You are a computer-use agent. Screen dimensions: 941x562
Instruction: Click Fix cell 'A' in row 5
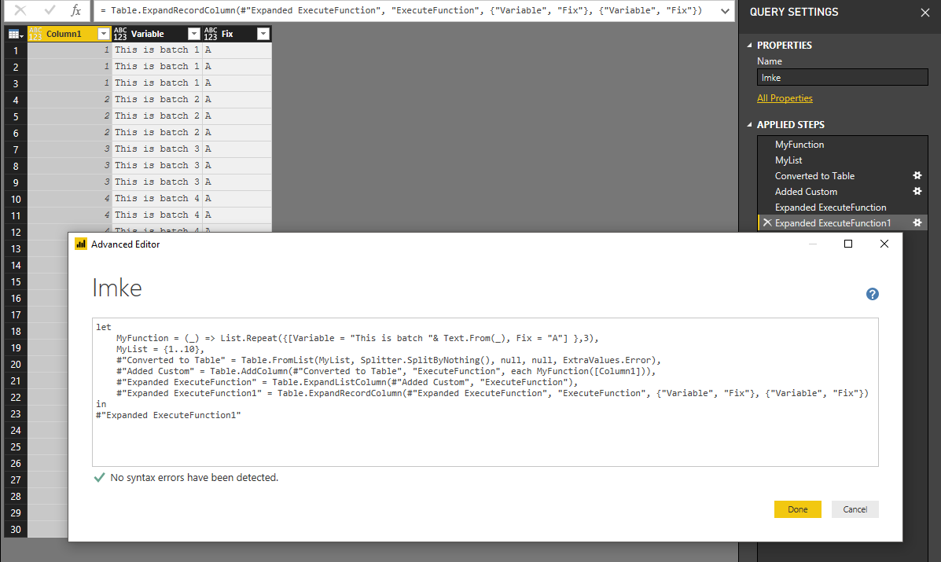237,116
